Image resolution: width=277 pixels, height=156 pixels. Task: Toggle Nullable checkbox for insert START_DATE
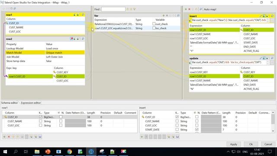tap(197, 130)
